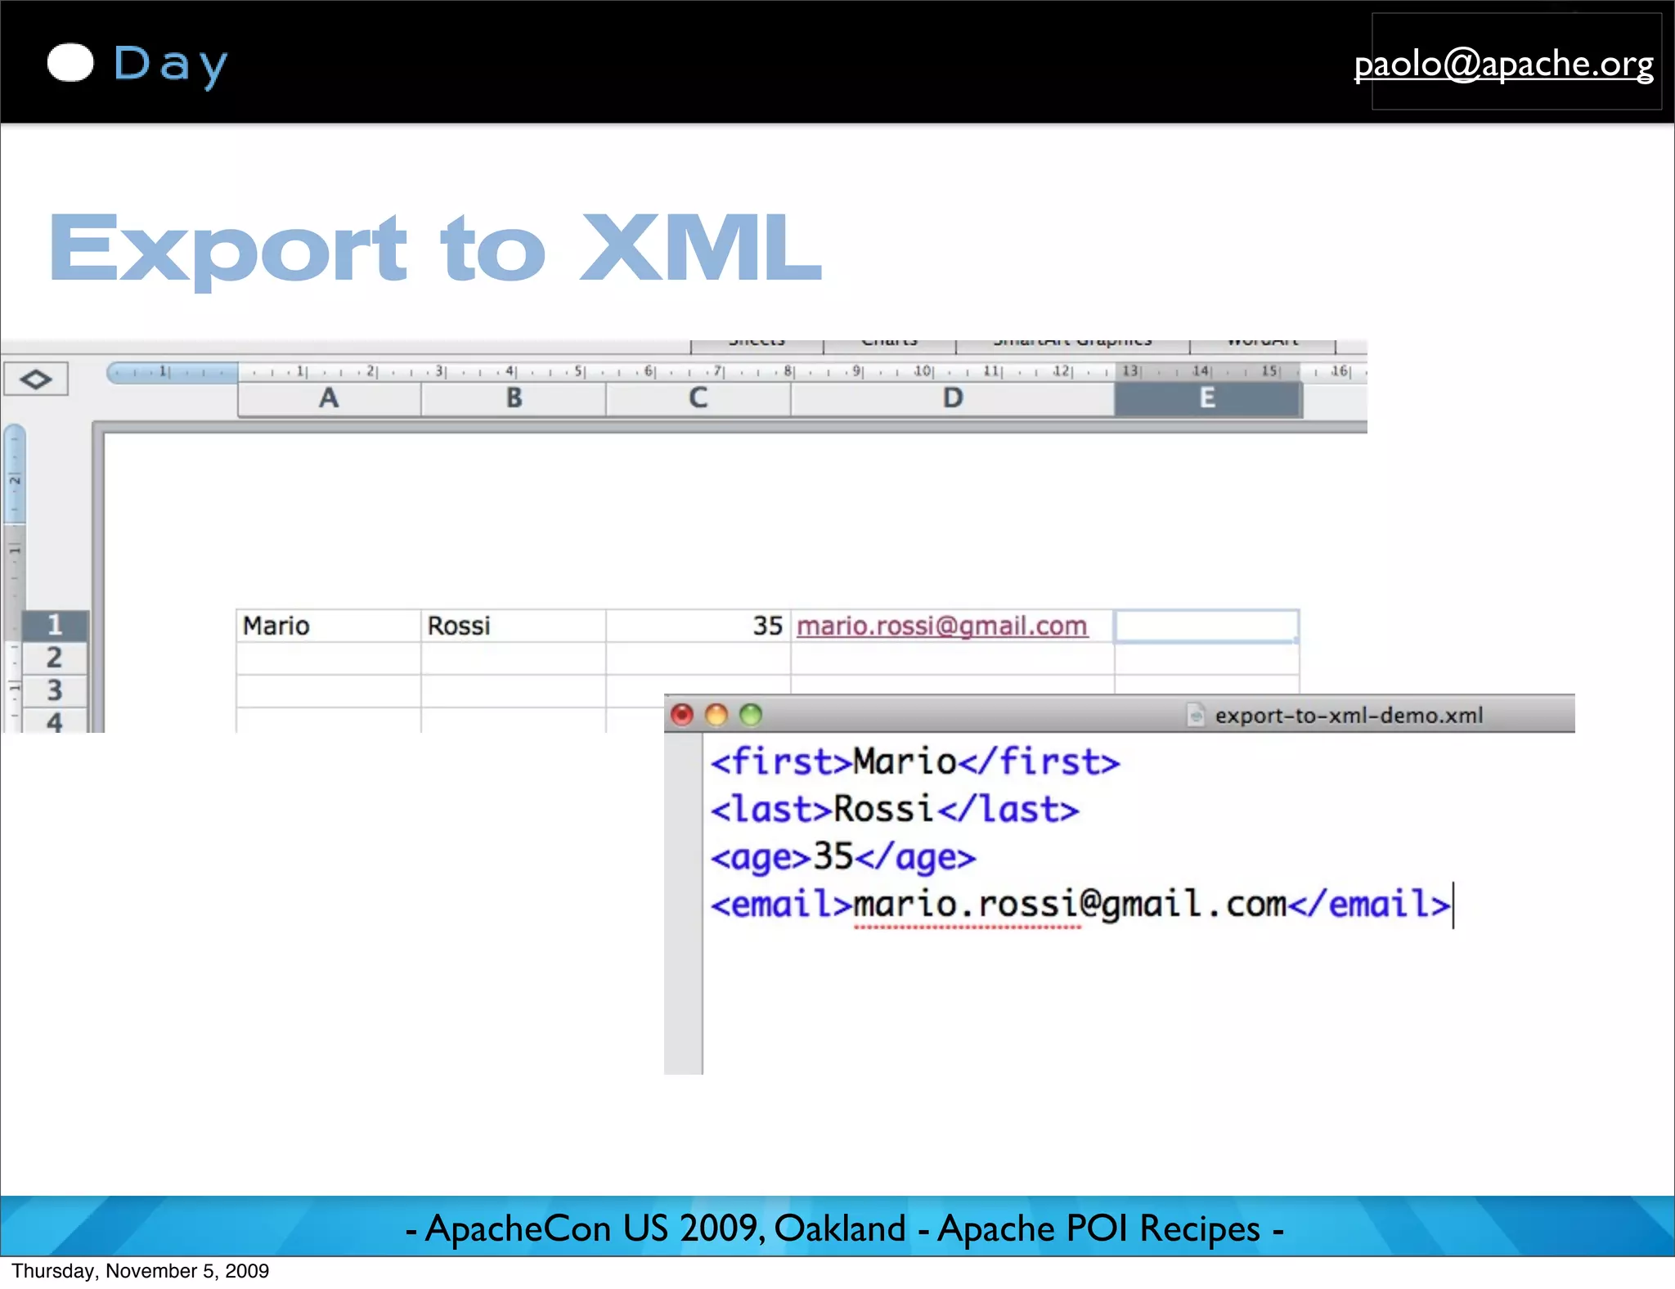Click the XML document icon in title bar
Viewport: 1675px width, 1289px height.
tap(1196, 715)
